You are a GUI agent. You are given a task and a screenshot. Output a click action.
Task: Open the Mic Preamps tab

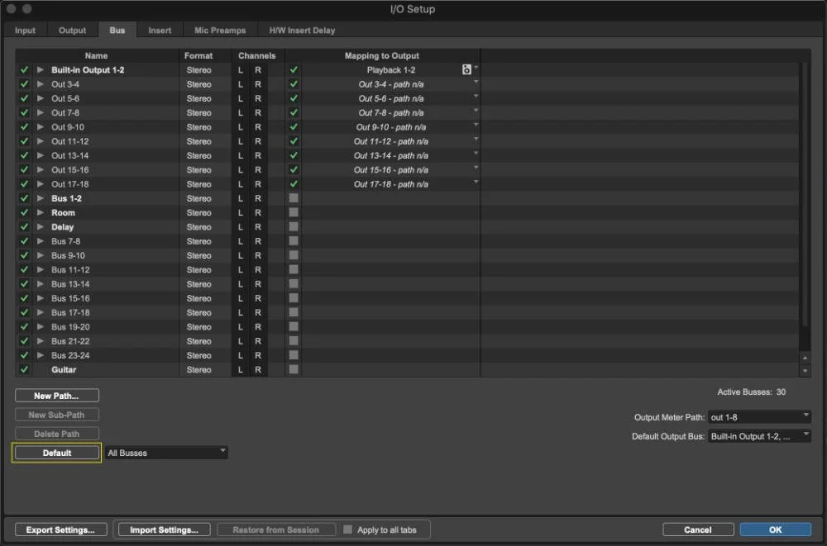(219, 30)
